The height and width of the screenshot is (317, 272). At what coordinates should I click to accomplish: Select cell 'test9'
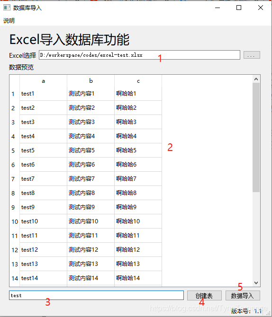pyautogui.click(x=43, y=207)
